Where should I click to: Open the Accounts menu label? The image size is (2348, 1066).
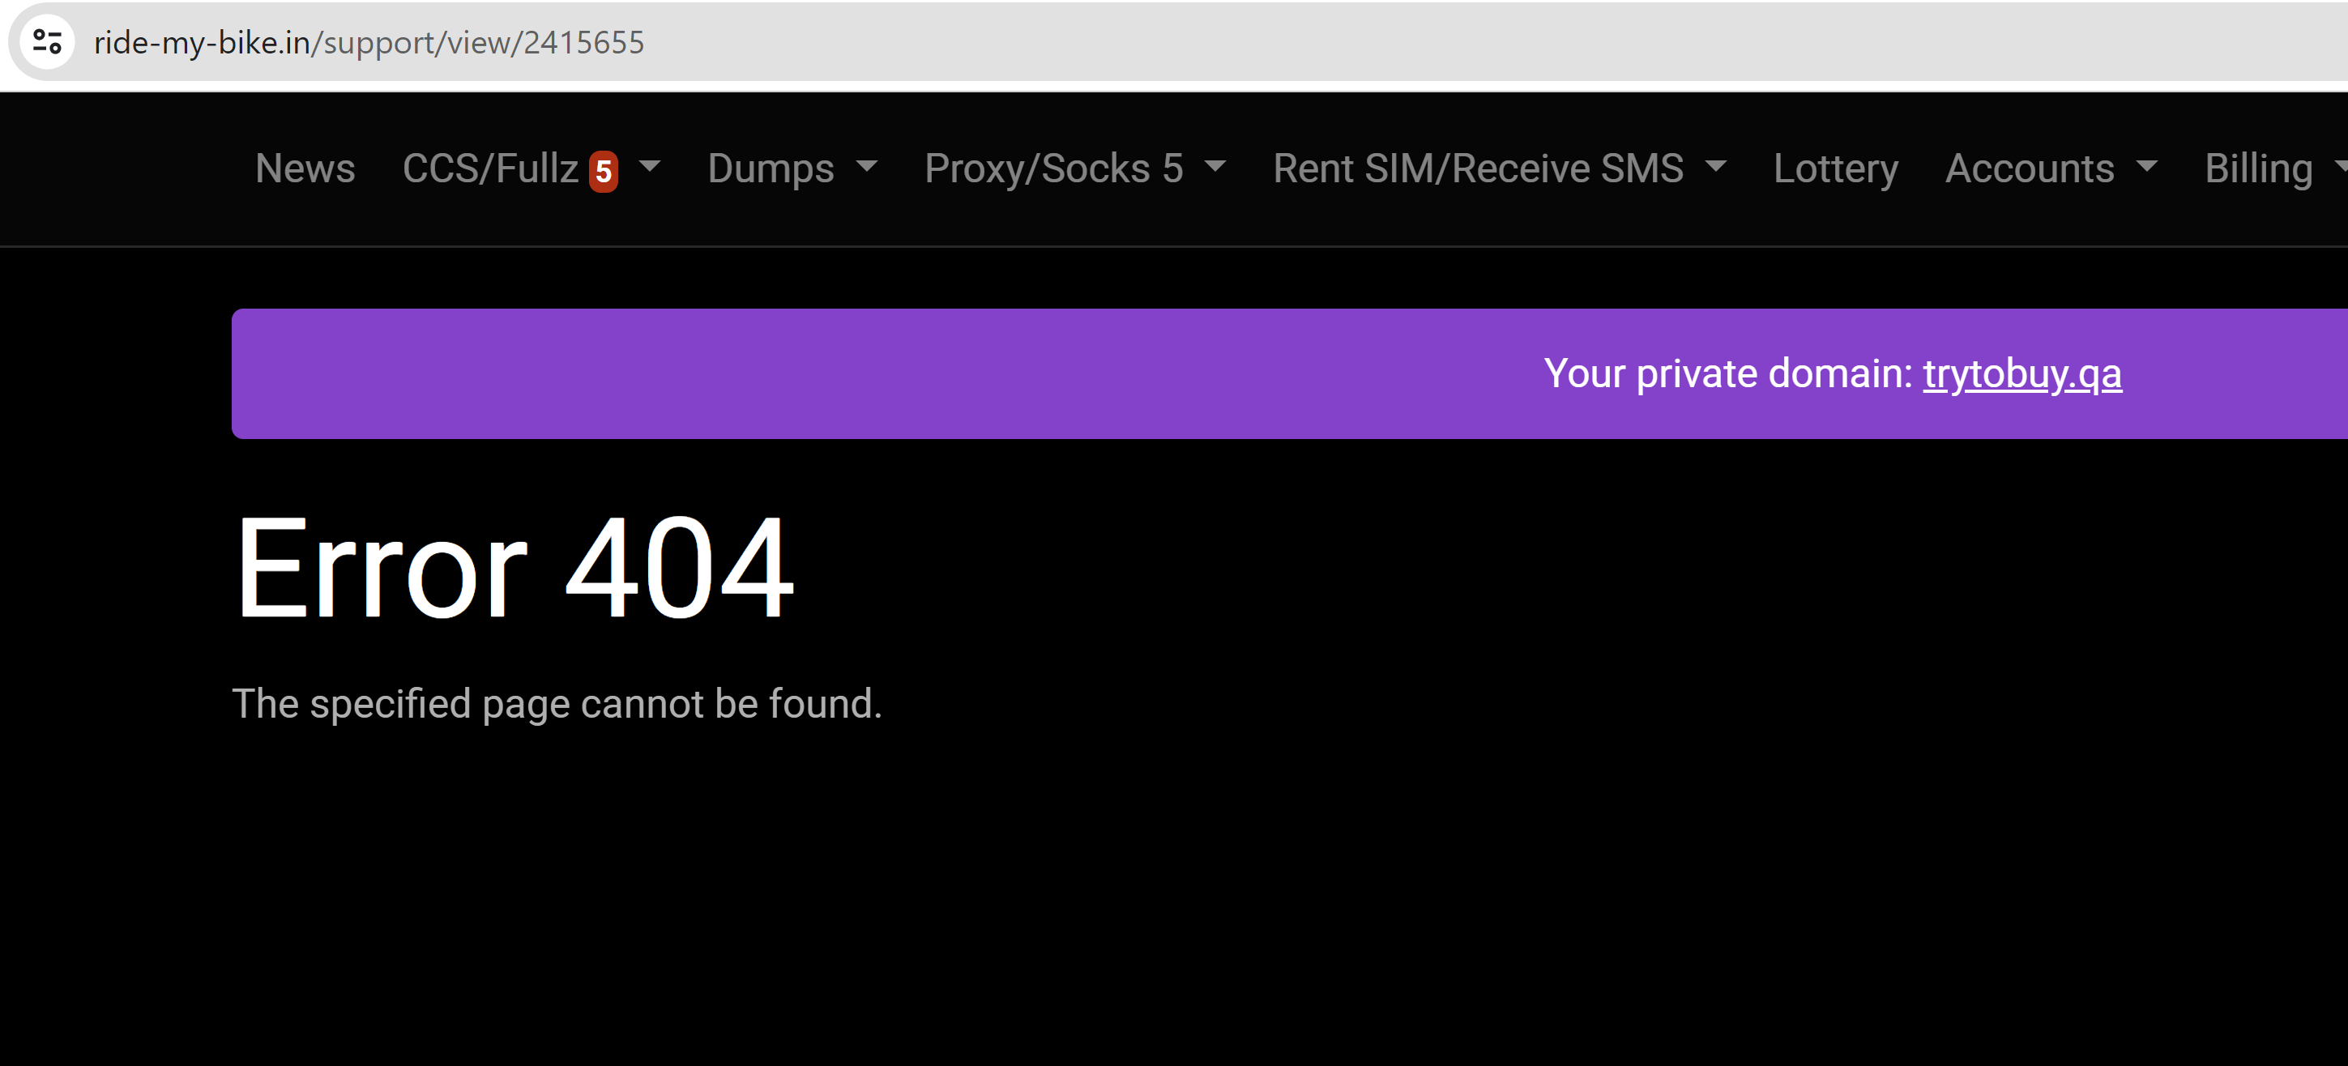coord(2029,168)
